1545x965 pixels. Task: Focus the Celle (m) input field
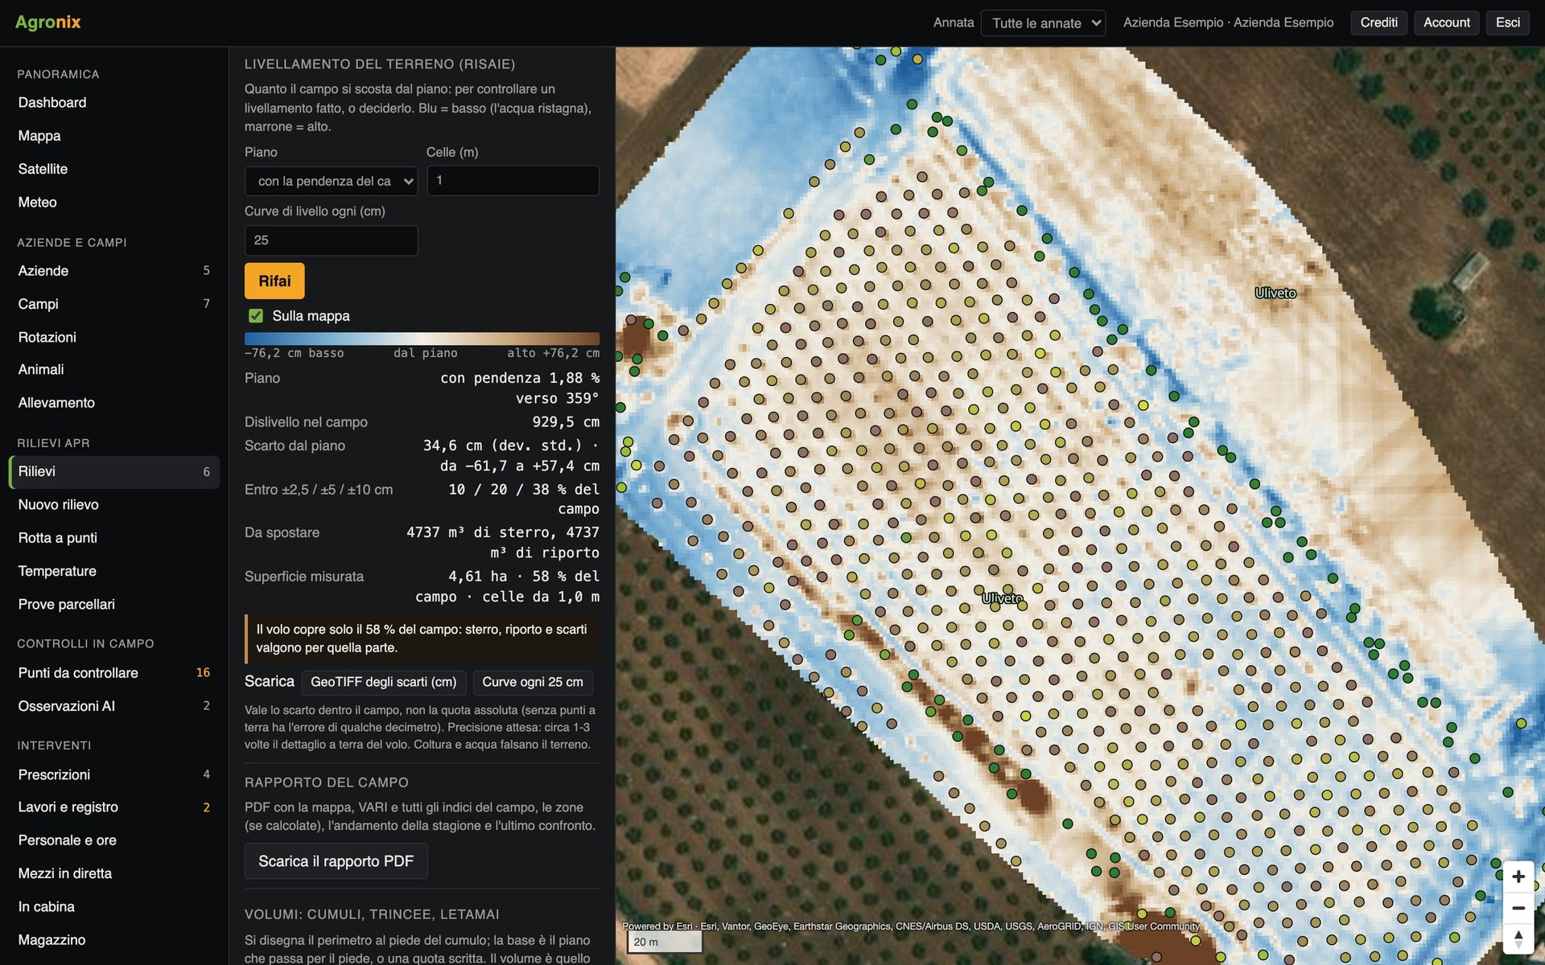coord(513,181)
